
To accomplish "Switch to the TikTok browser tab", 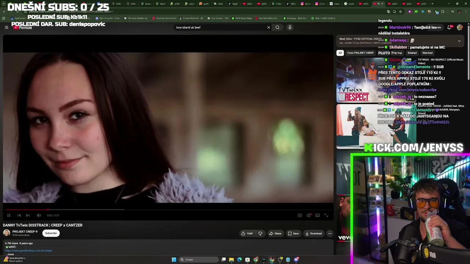I will click(x=292, y=4).
